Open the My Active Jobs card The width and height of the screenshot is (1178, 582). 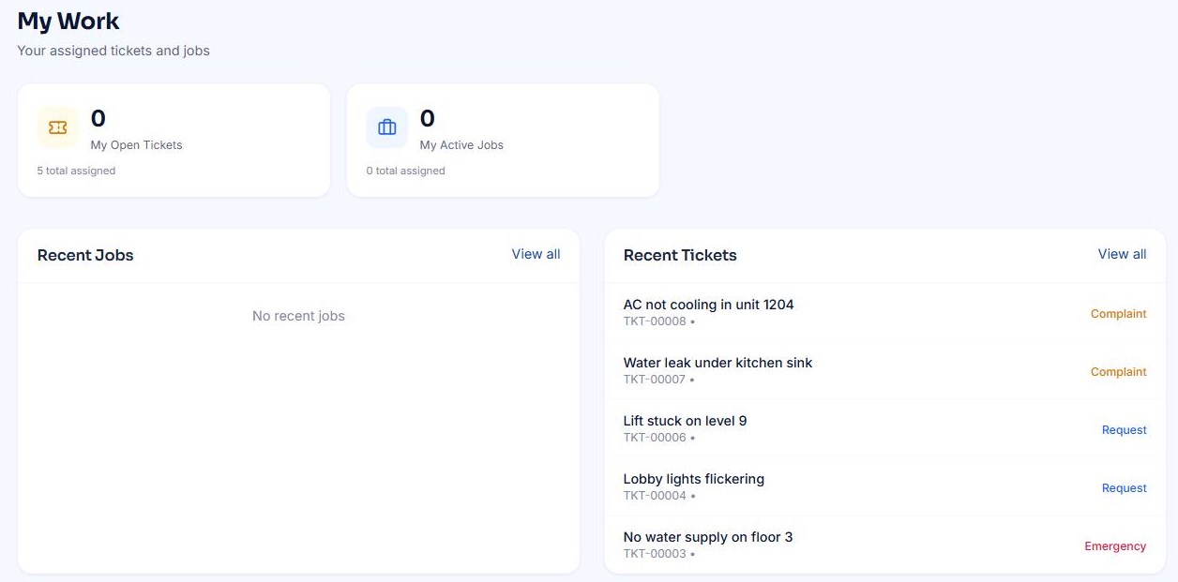coord(503,141)
